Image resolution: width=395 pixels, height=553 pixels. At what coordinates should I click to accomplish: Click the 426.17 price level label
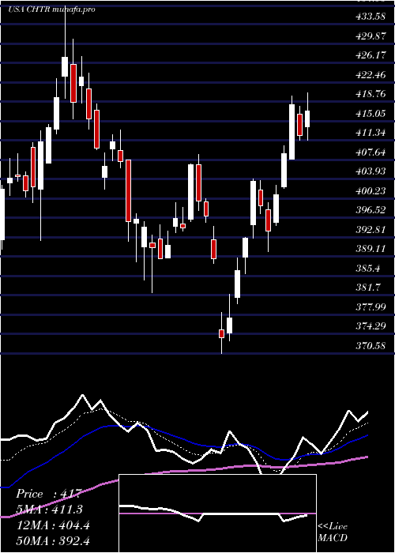[370, 55]
